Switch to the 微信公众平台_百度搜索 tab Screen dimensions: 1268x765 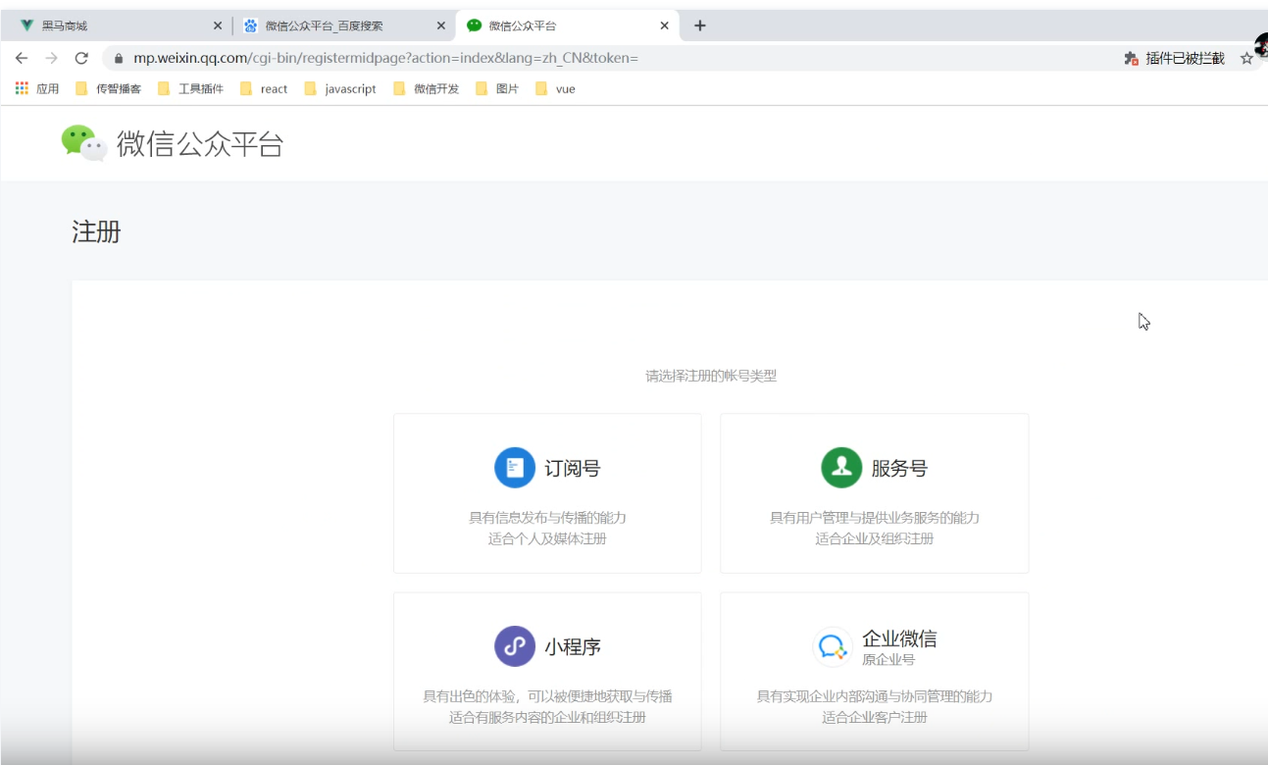(x=324, y=25)
